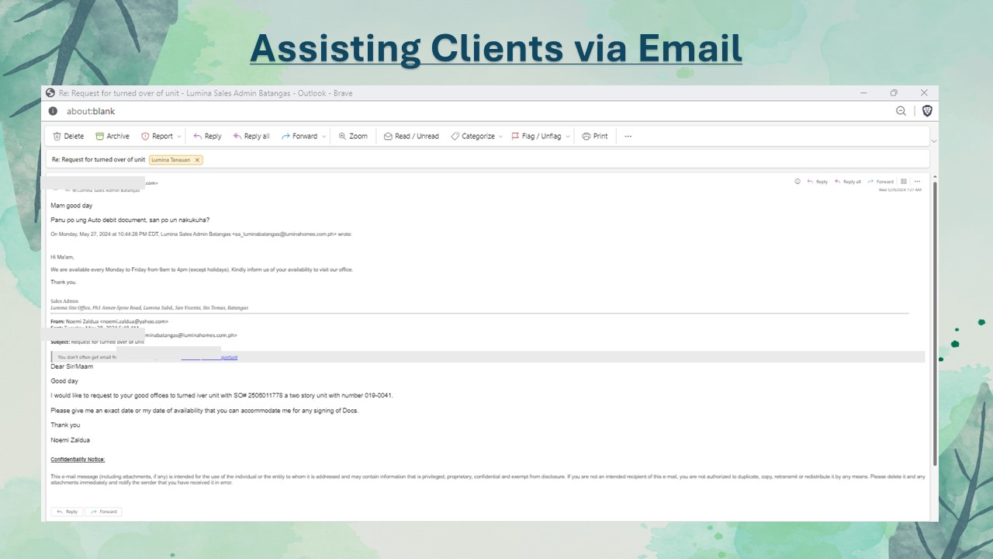Screen dimensions: 993x559
Task: Open the Flag / Unflag dropdown arrow
Action: [567, 136]
